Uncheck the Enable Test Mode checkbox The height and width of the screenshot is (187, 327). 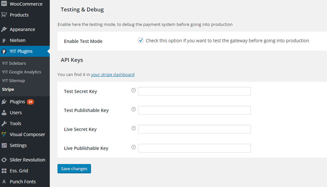click(141, 40)
